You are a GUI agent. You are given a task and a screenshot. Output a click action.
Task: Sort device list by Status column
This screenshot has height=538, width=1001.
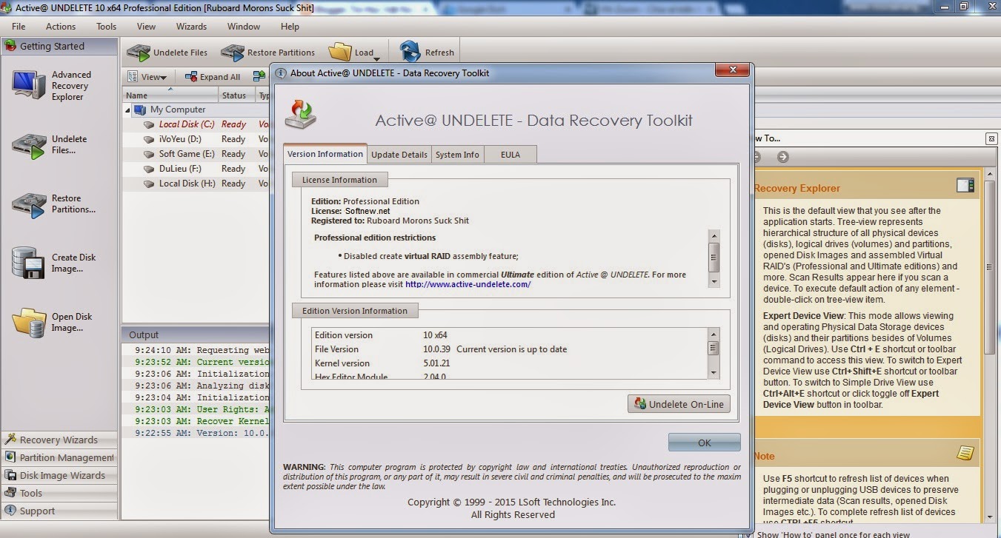coord(236,95)
